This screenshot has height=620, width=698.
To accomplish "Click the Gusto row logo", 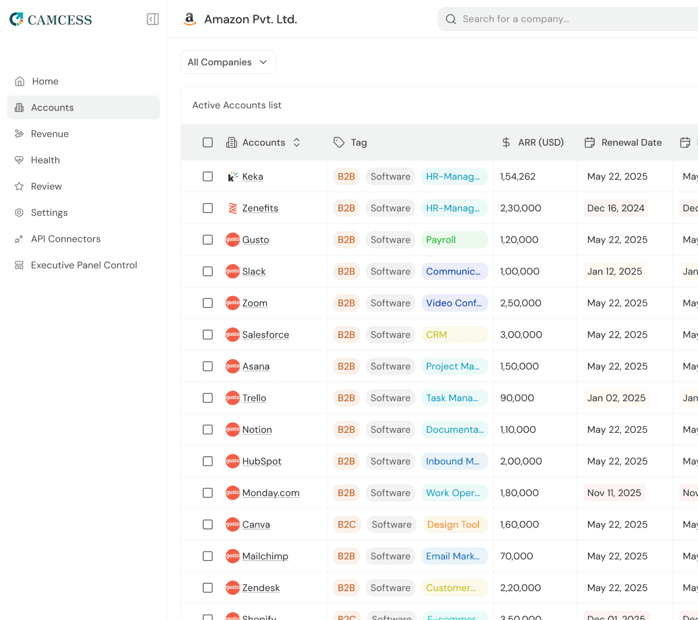I will click(232, 240).
